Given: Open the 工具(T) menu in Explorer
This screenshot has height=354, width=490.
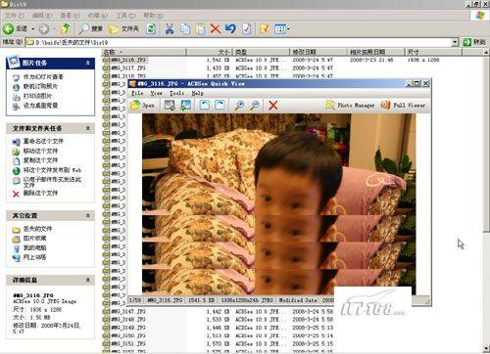Looking at the screenshot, I should point(125,16).
